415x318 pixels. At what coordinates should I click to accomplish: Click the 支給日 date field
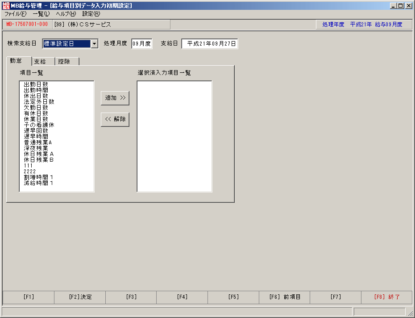[x=210, y=44]
